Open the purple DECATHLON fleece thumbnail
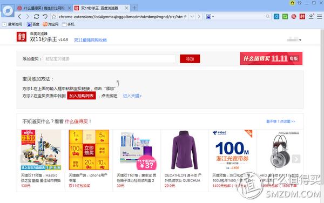The image size is (324, 203). click(x=185, y=150)
